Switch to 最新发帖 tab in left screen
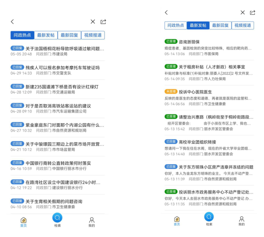This screenshot has width=264, height=237. coord(46,35)
